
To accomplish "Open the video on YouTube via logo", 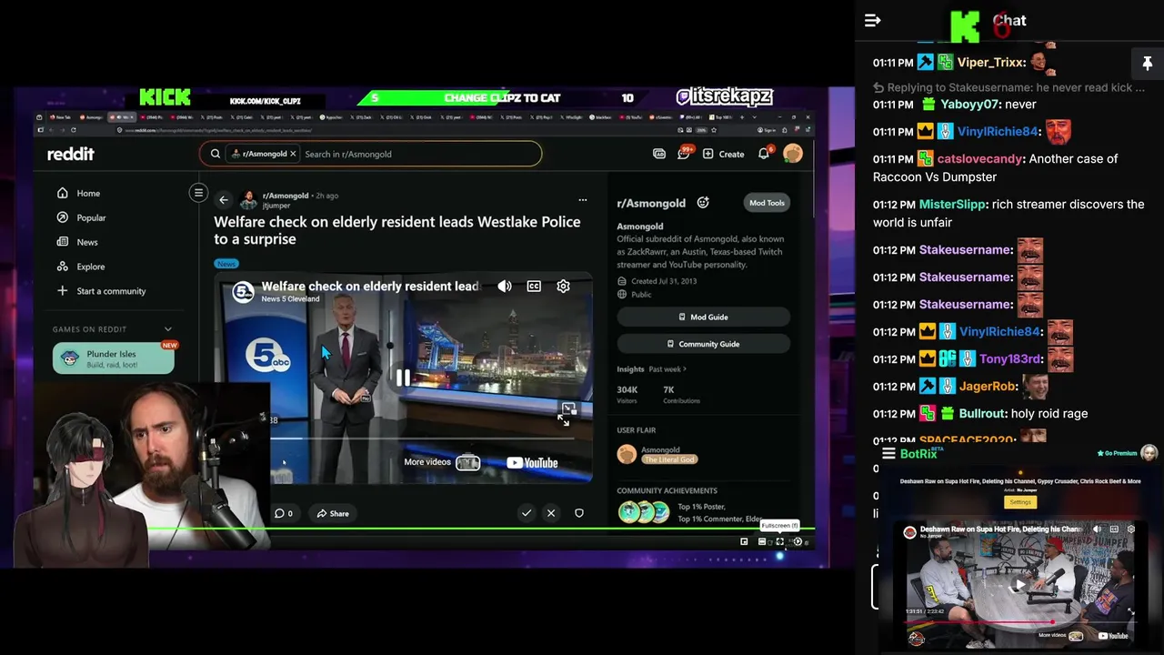I will [532, 463].
